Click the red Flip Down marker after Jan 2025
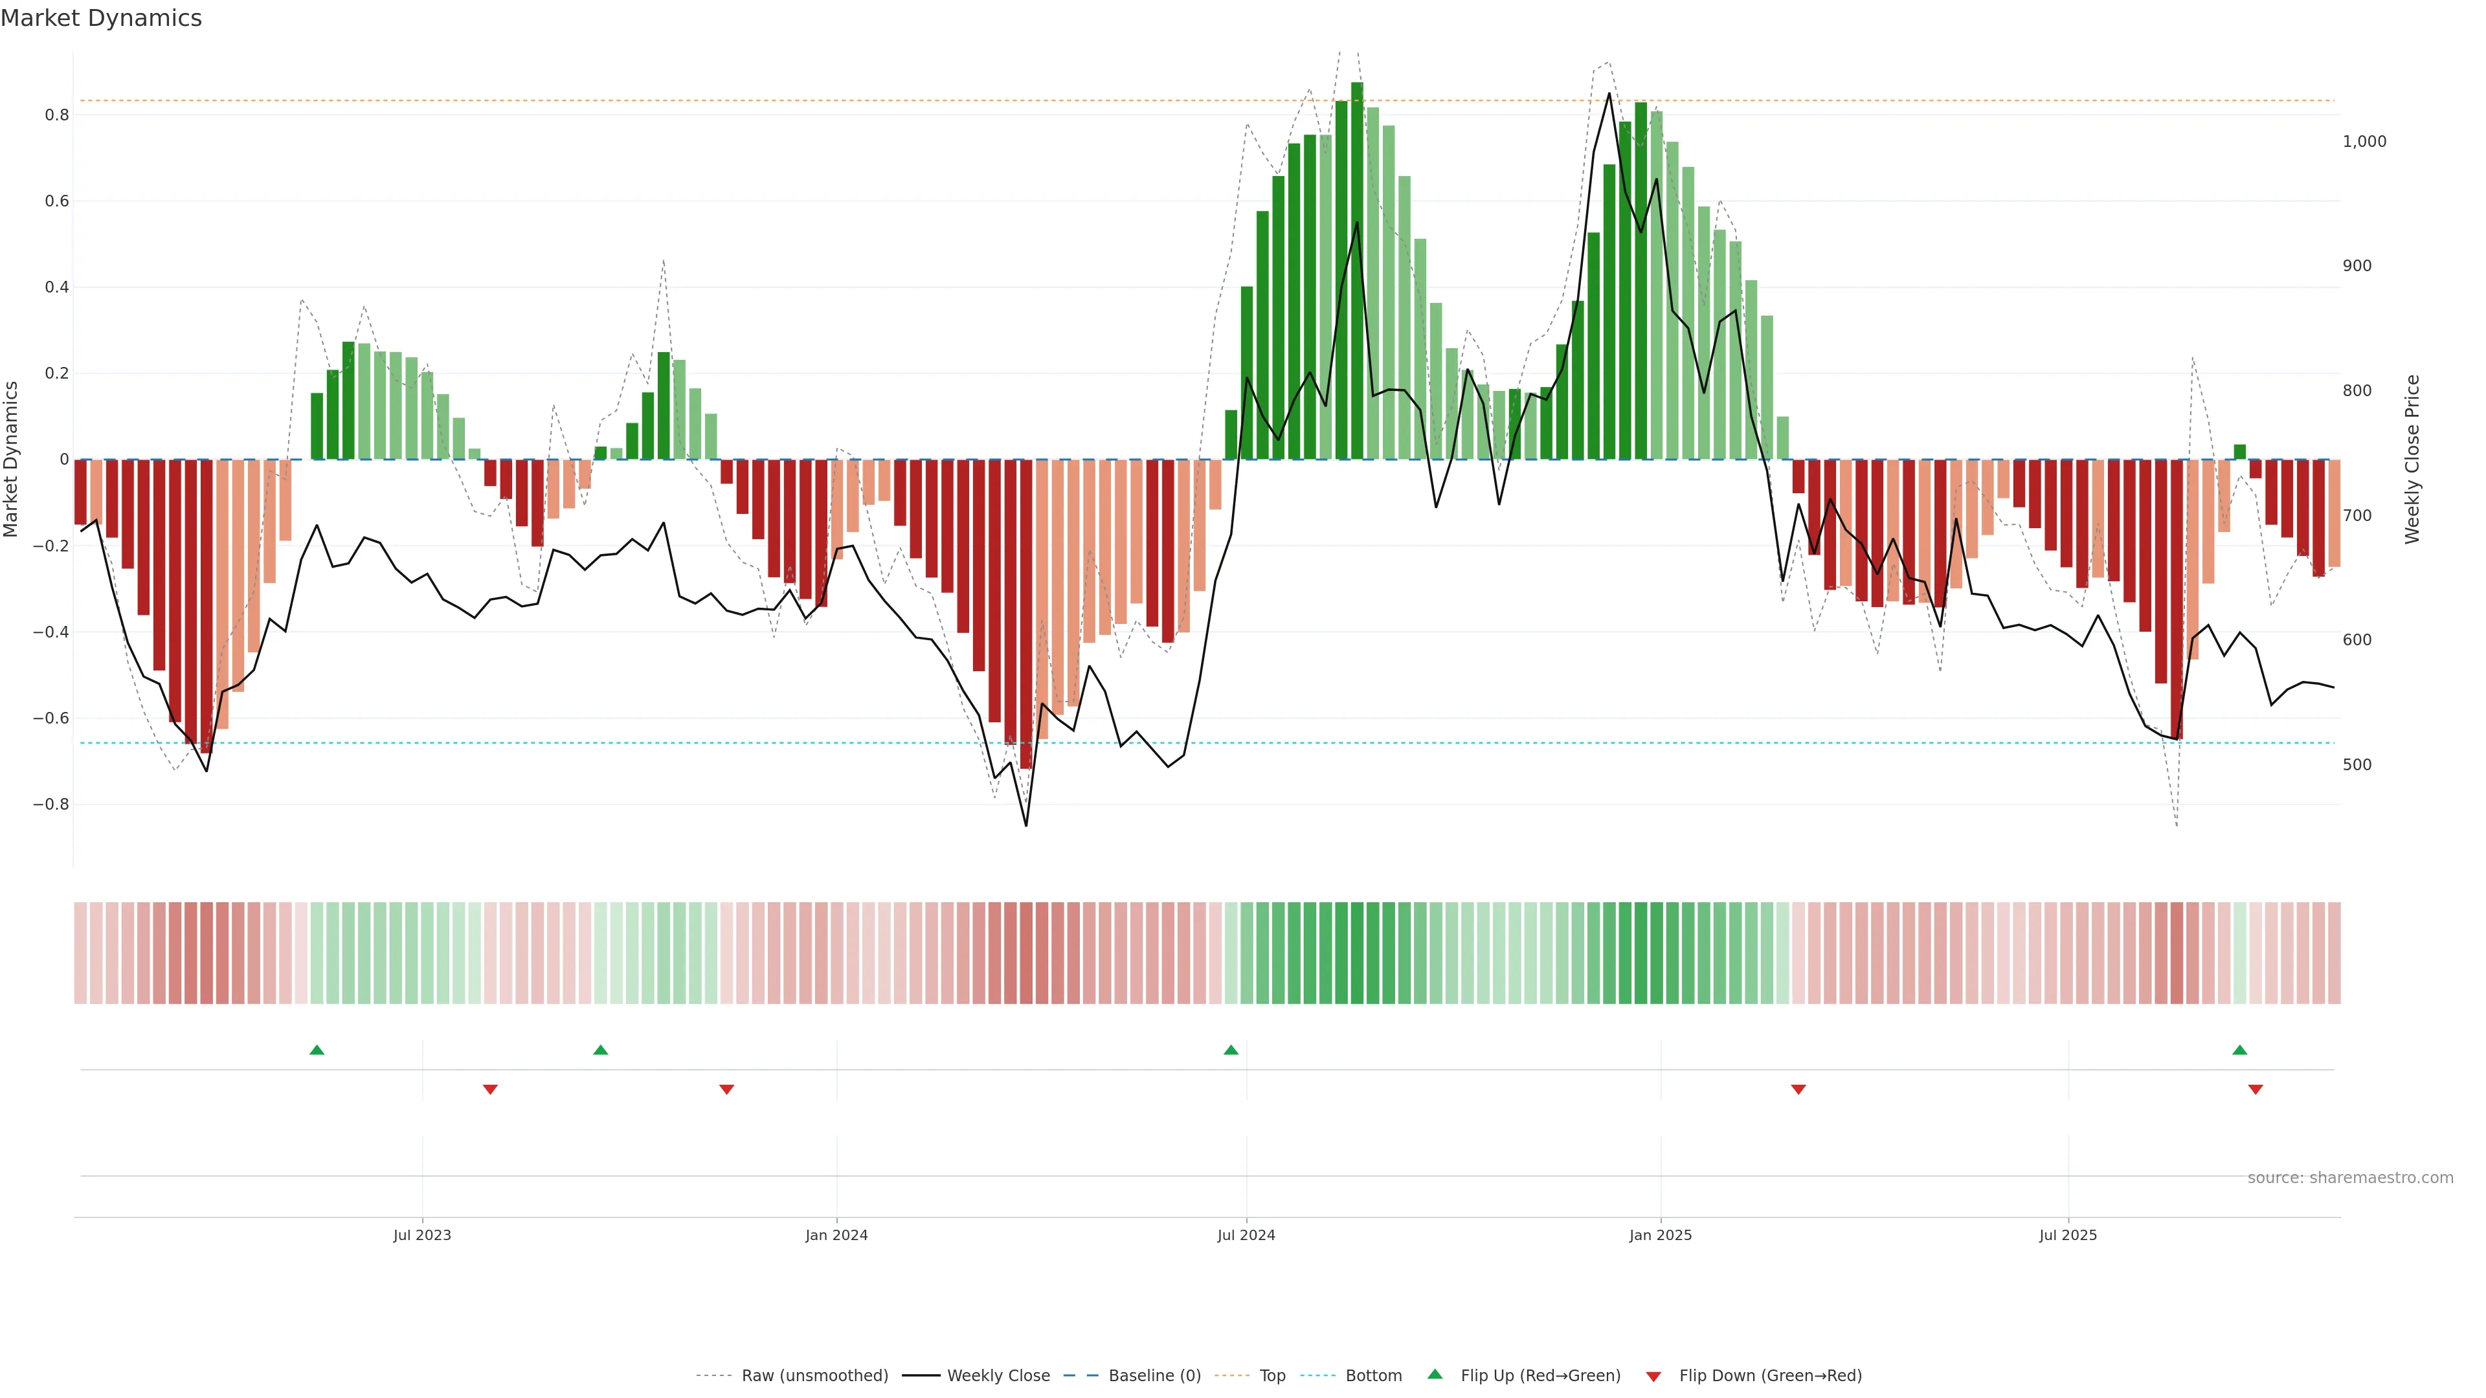Screen dimensions: 2486x1398 click(1798, 1089)
